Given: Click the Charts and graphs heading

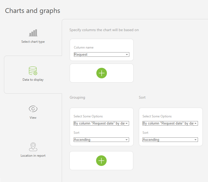Looking at the screenshot, I should (x=32, y=11).
